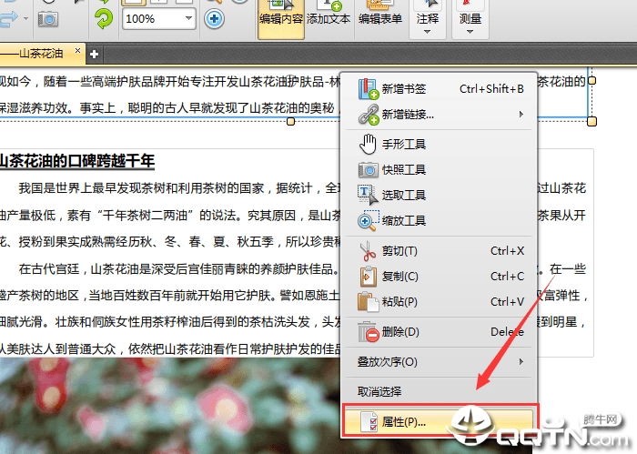Click the snapshot camera icon in toolbar

click(47, 18)
